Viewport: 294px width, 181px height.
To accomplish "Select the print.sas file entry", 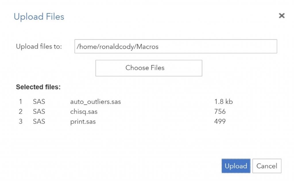I will coord(83,121).
